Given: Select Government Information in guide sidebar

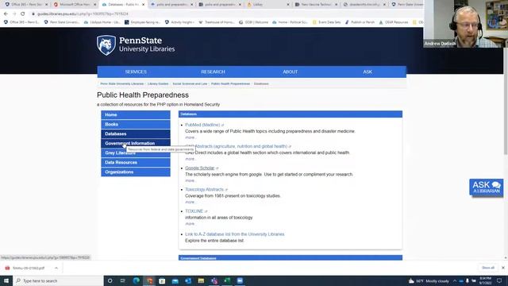Looking at the screenshot, I should [x=136, y=143].
